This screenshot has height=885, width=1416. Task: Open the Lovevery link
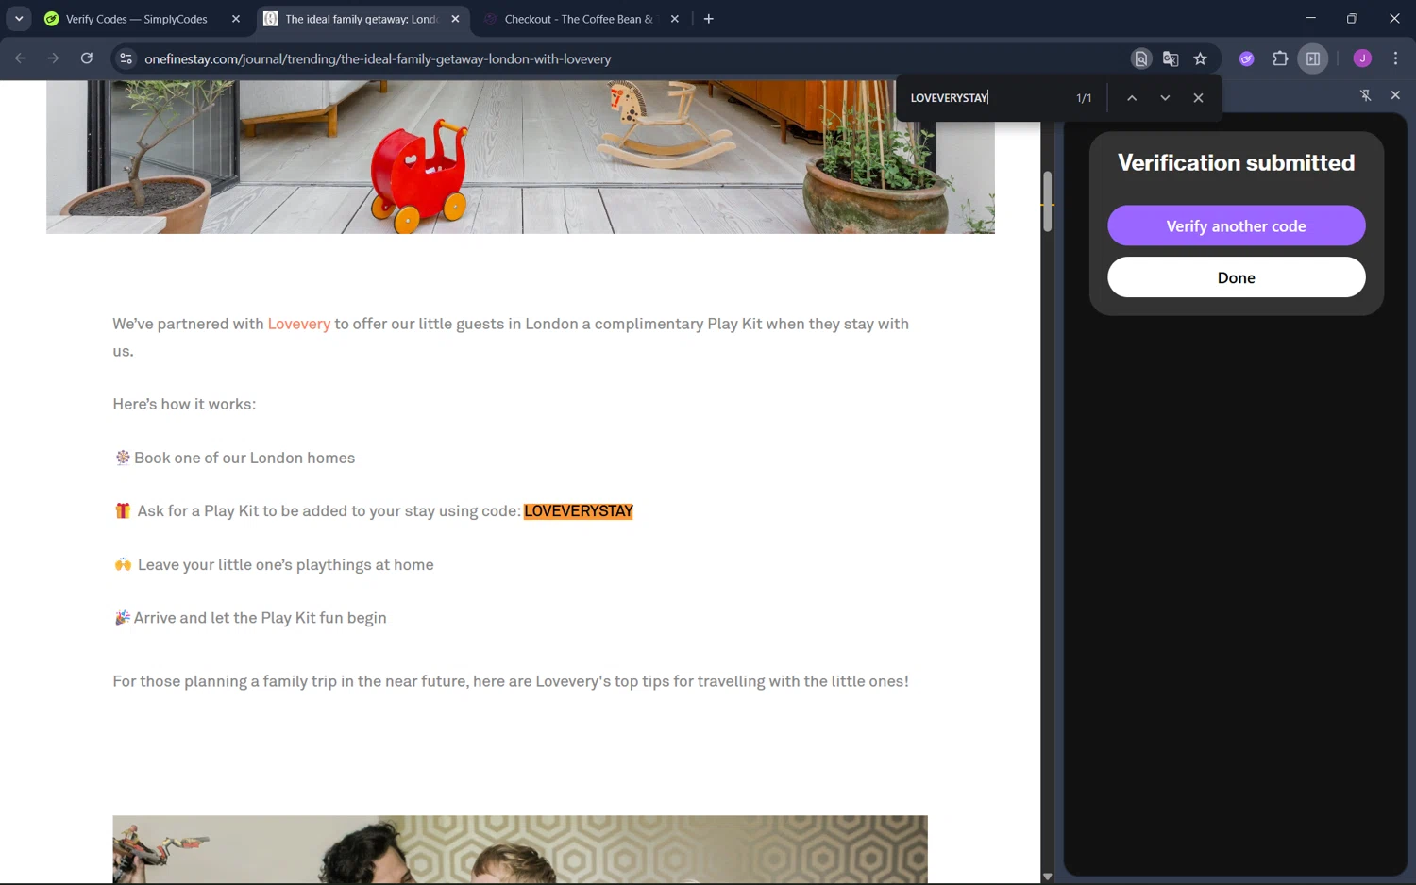pyautogui.click(x=299, y=324)
